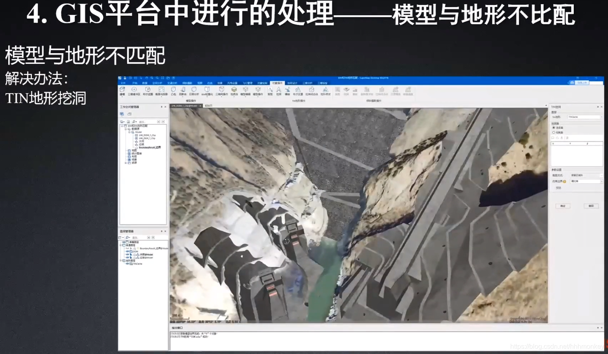This screenshot has height=354, width=608.
Task: Click the X Y Z coordinate table area
Action: click(577, 155)
